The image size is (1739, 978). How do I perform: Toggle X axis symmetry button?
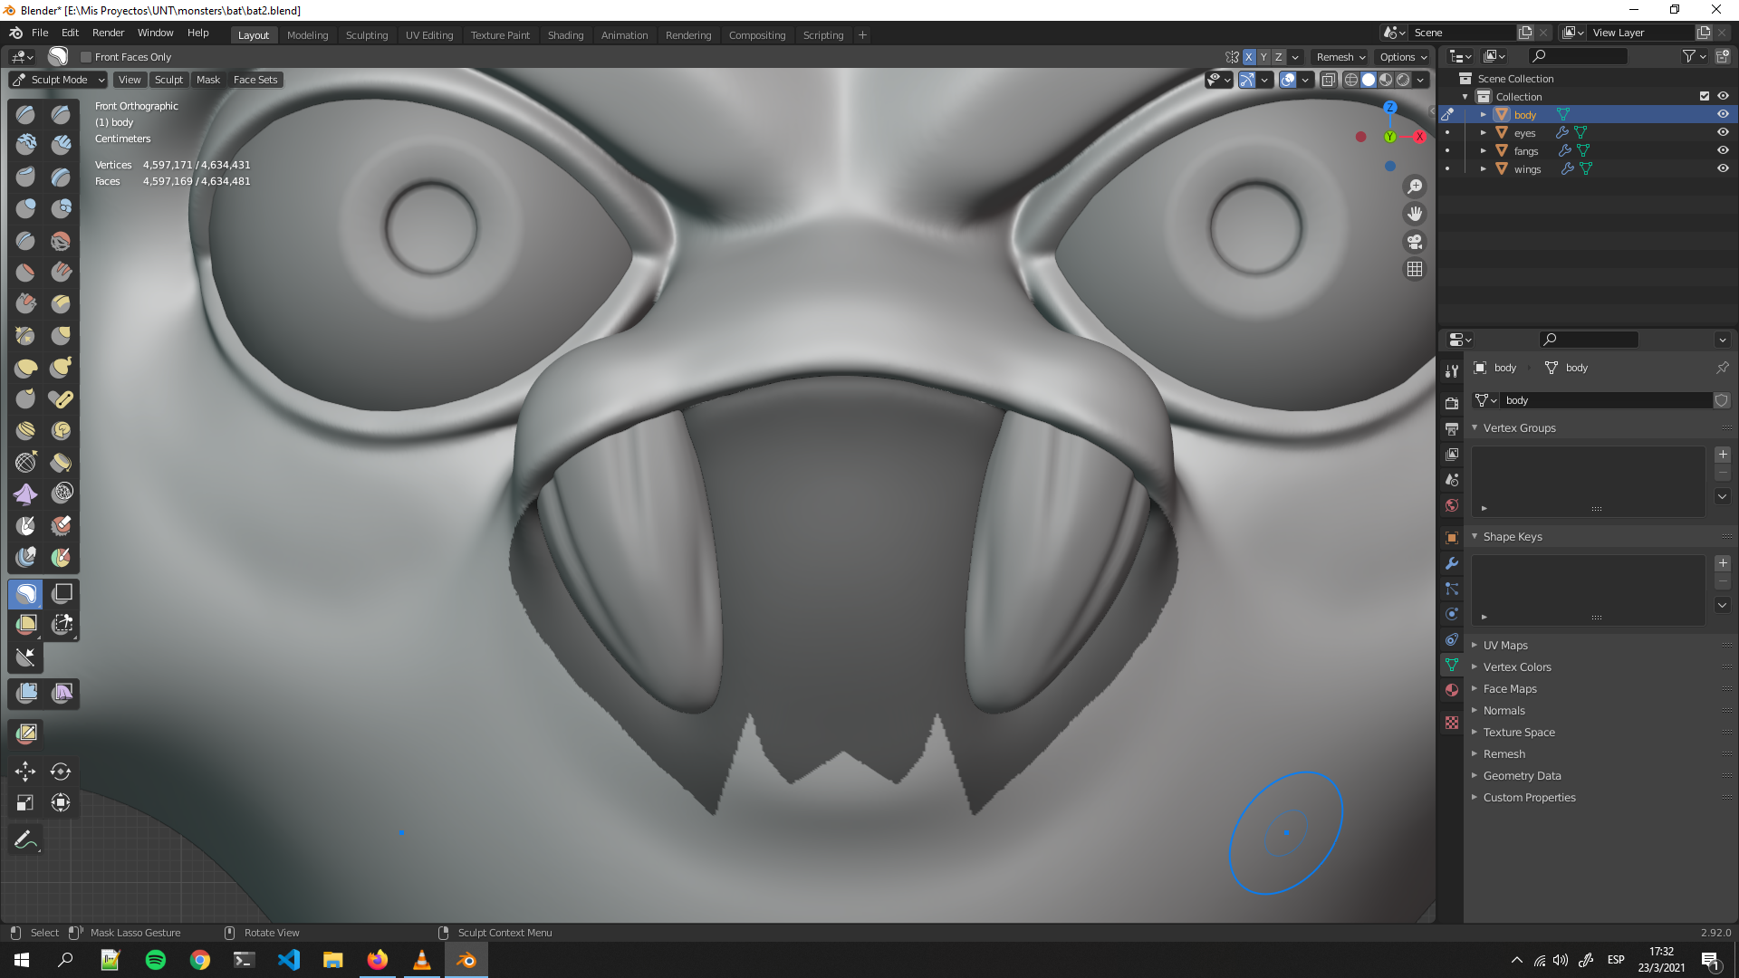[1249, 57]
